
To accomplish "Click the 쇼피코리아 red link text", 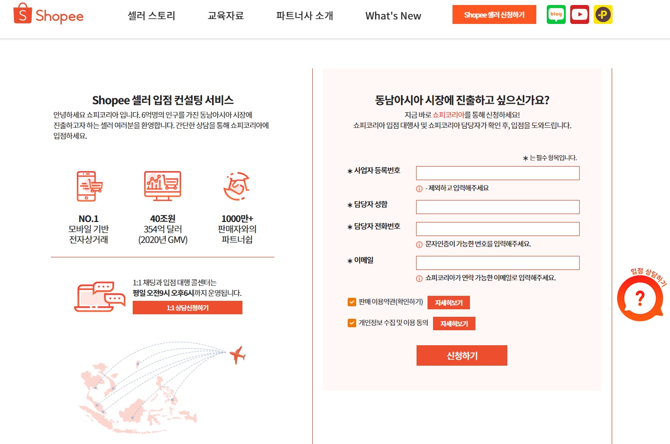I will [448, 115].
